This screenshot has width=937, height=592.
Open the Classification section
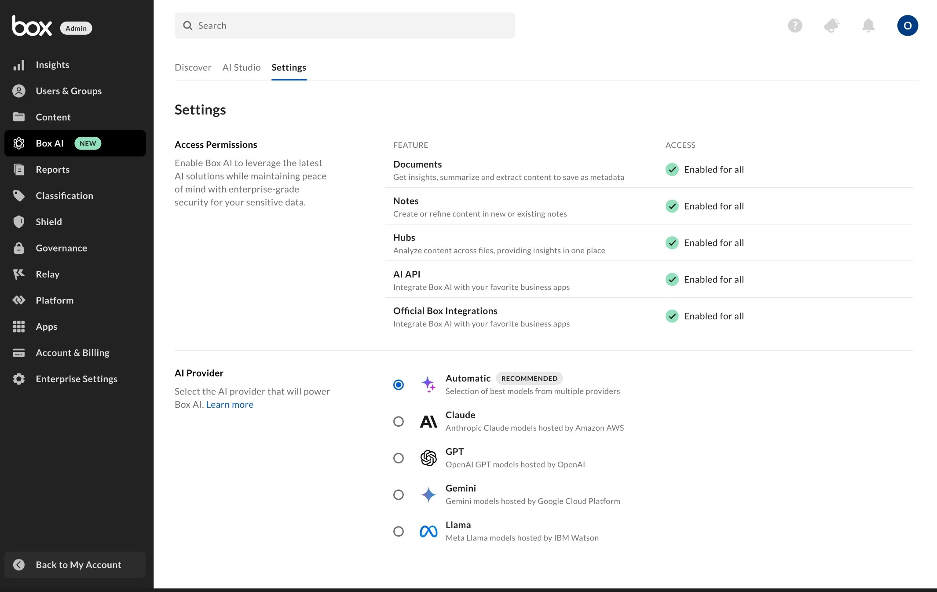64,195
